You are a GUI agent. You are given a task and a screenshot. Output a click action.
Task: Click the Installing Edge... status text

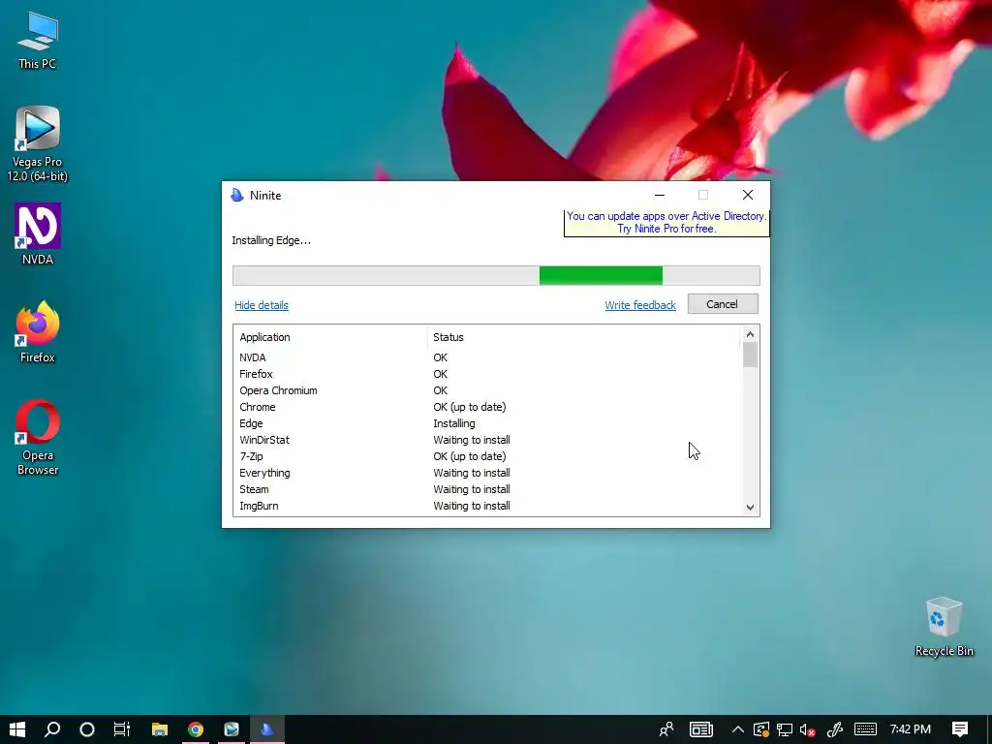pyautogui.click(x=271, y=240)
